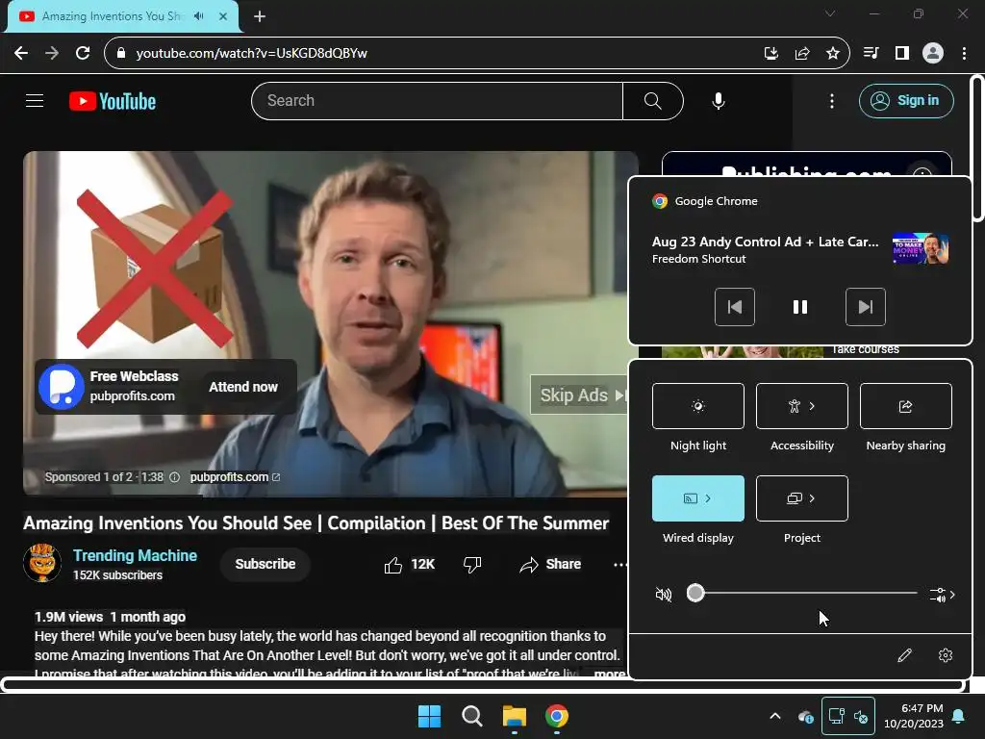The height and width of the screenshot is (739, 985).
Task: Skip to next track in media panel
Action: click(x=866, y=307)
